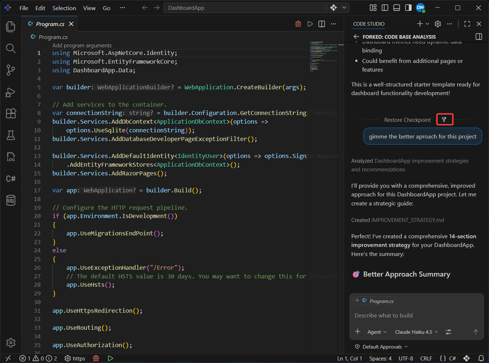Click Restore Checkpoint
The width and height of the screenshot is (489, 363).
tap(407, 120)
